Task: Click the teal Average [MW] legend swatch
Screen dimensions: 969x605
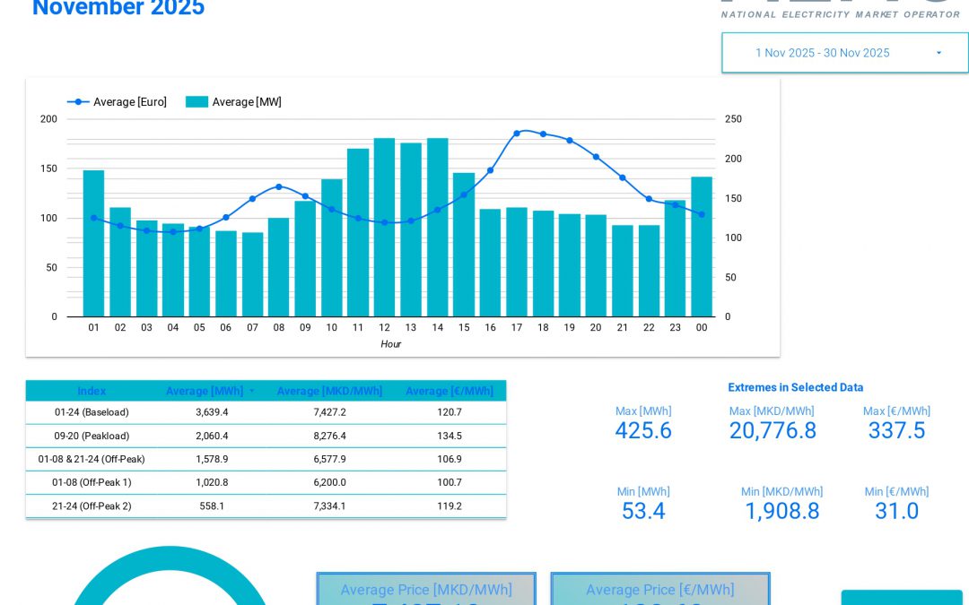Action: [196, 101]
